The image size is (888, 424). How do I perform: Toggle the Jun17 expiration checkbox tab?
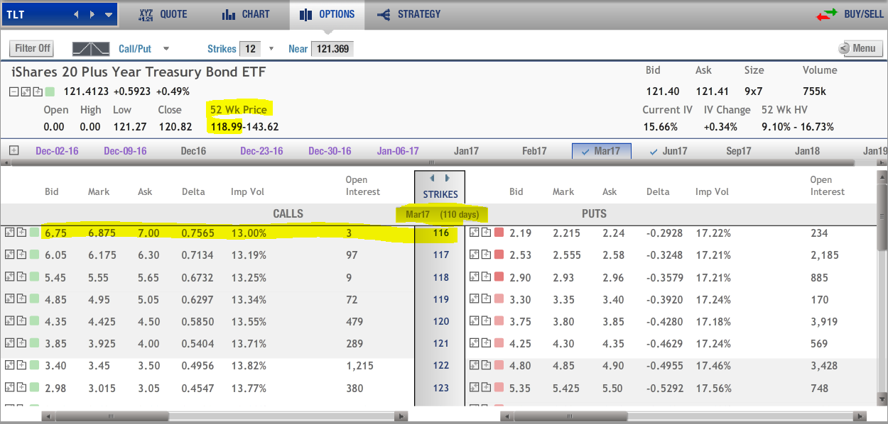(x=671, y=151)
